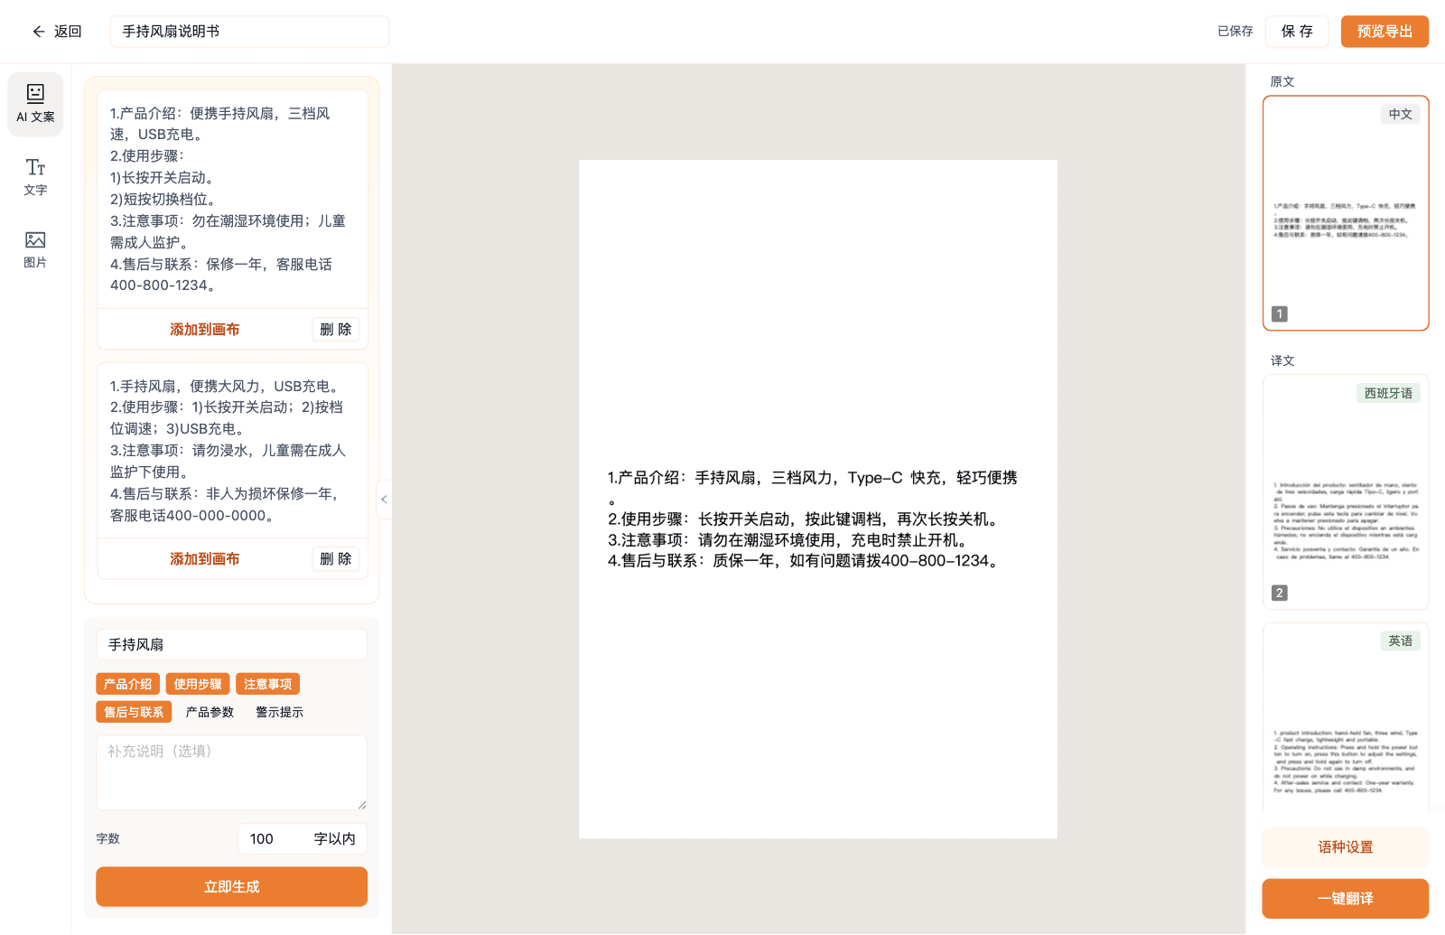1445x935 pixels.
Task: Delete the first generated copy card
Action: 336,329
